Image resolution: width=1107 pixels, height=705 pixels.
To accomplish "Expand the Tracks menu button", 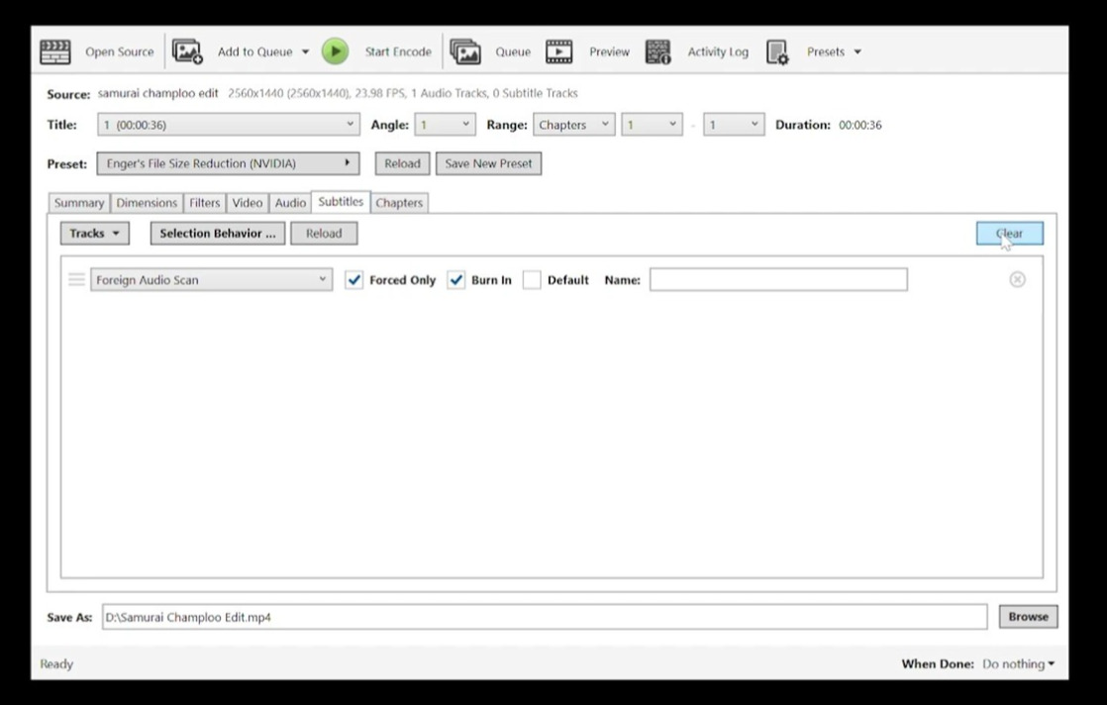I will [x=95, y=234].
